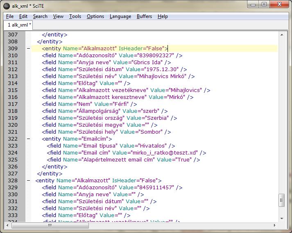Viewport: 292px width, 233px height.
Task: Click the horizontal scrollbar thumb
Action: (50, 225)
